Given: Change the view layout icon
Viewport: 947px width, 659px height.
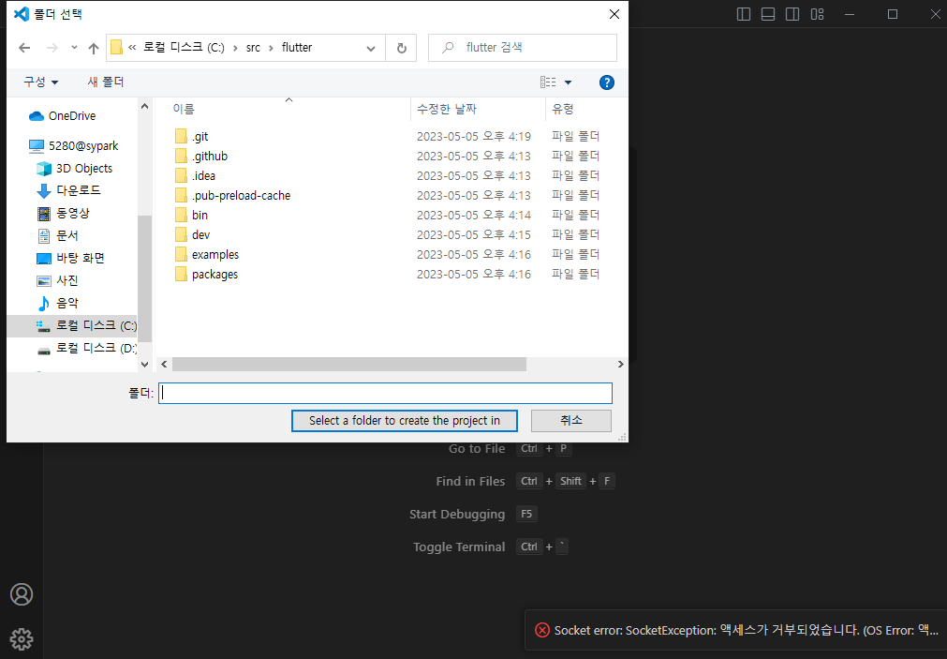Looking at the screenshot, I should pos(548,82).
